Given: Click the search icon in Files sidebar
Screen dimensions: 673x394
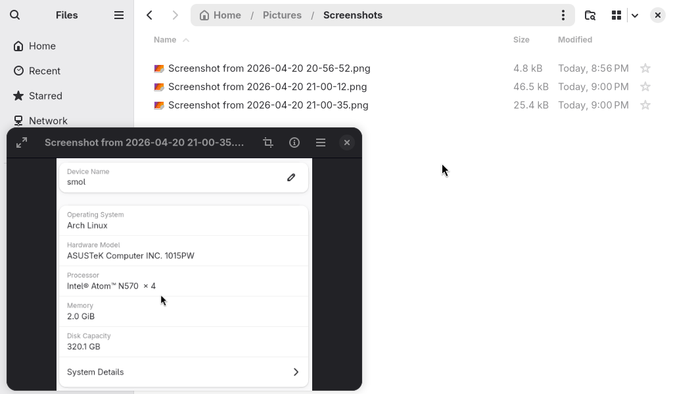Looking at the screenshot, I should point(15,15).
